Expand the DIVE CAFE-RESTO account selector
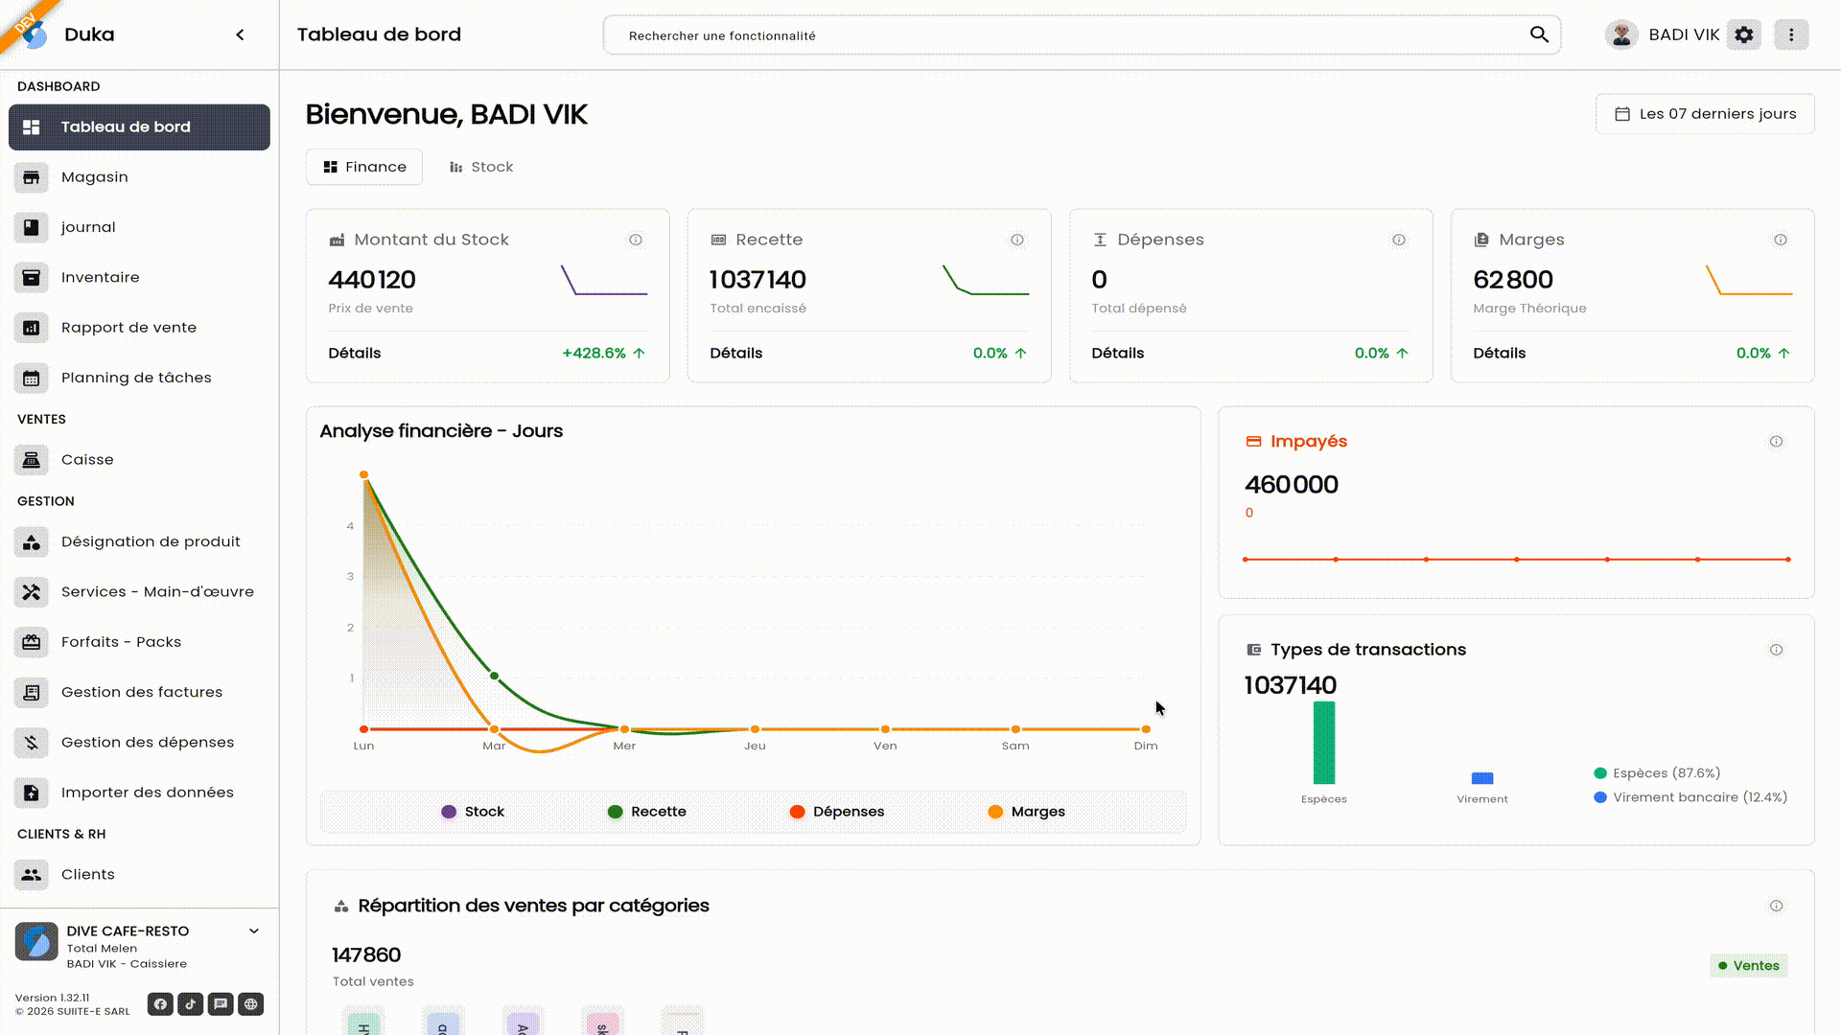The height and width of the screenshot is (1035, 1841). pyautogui.click(x=253, y=931)
